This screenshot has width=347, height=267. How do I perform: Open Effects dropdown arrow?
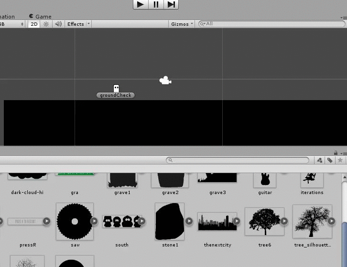(89, 24)
